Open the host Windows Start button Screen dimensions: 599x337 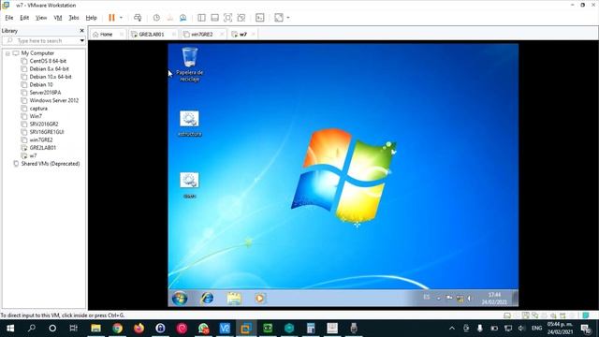[10, 329]
